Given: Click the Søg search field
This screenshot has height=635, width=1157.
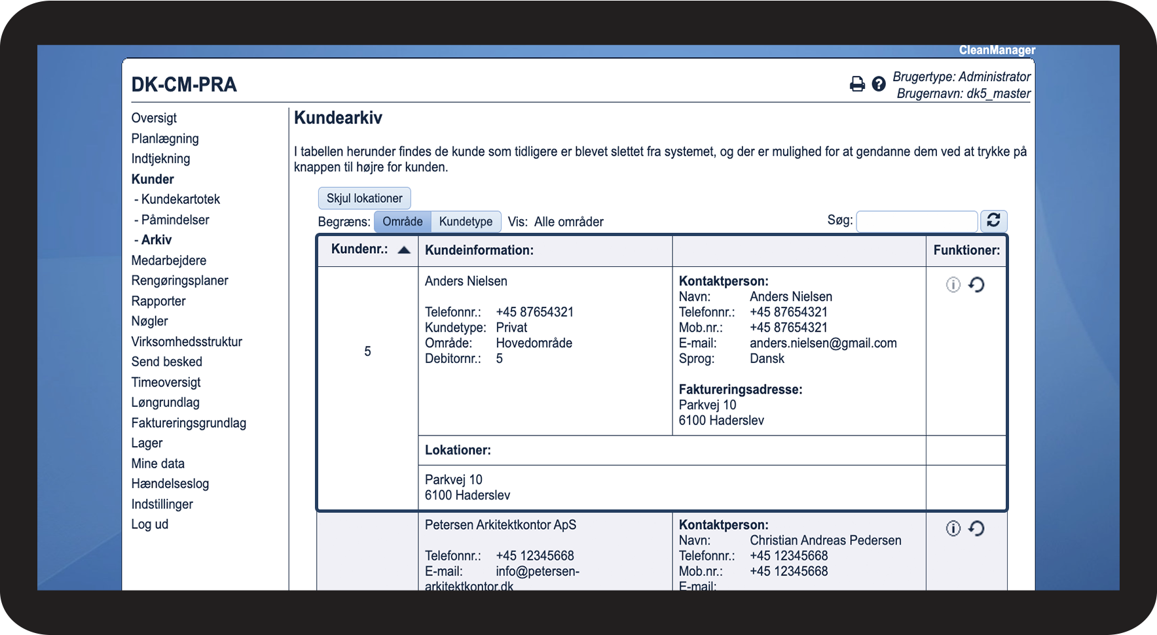Looking at the screenshot, I should (916, 222).
